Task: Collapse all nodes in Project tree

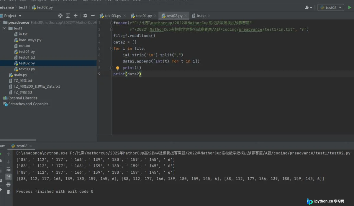Action: click(76, 16)
